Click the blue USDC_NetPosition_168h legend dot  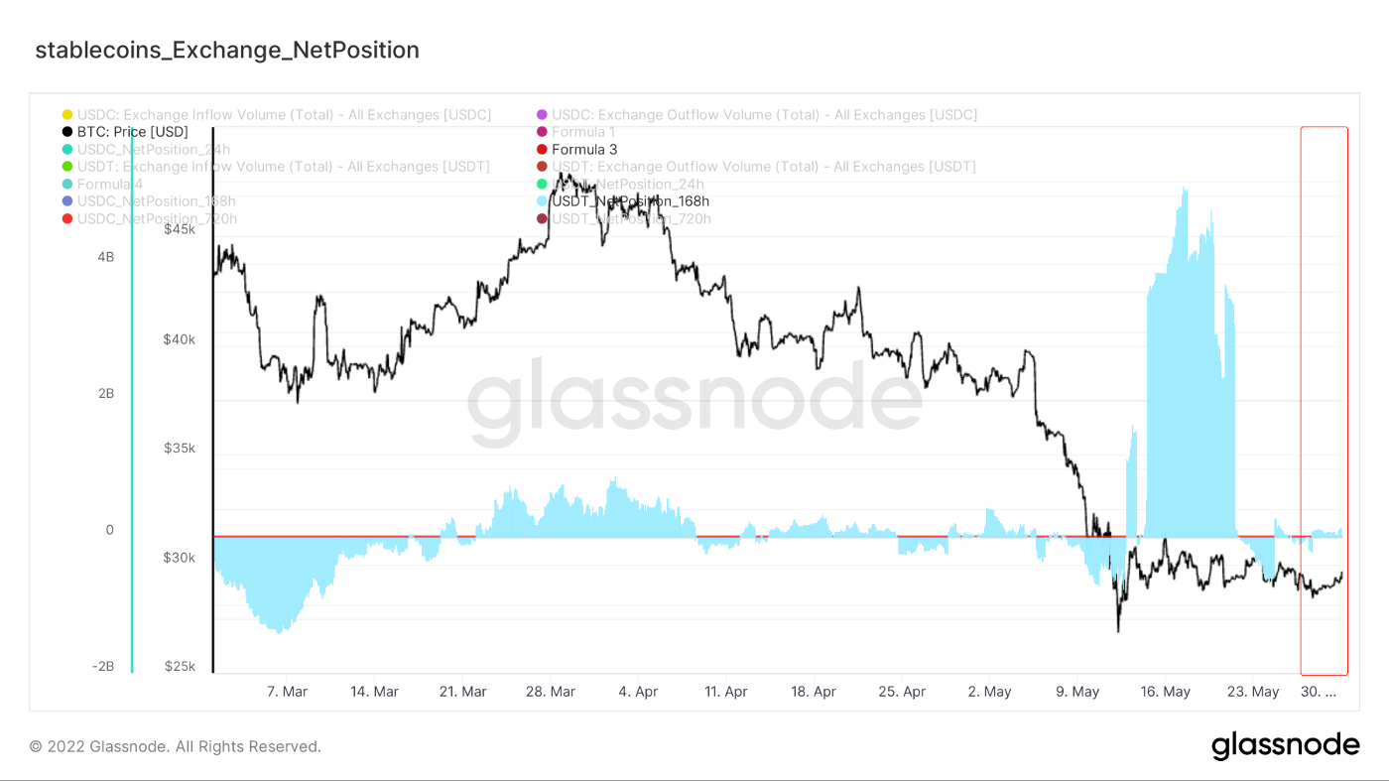coord(67,201)
